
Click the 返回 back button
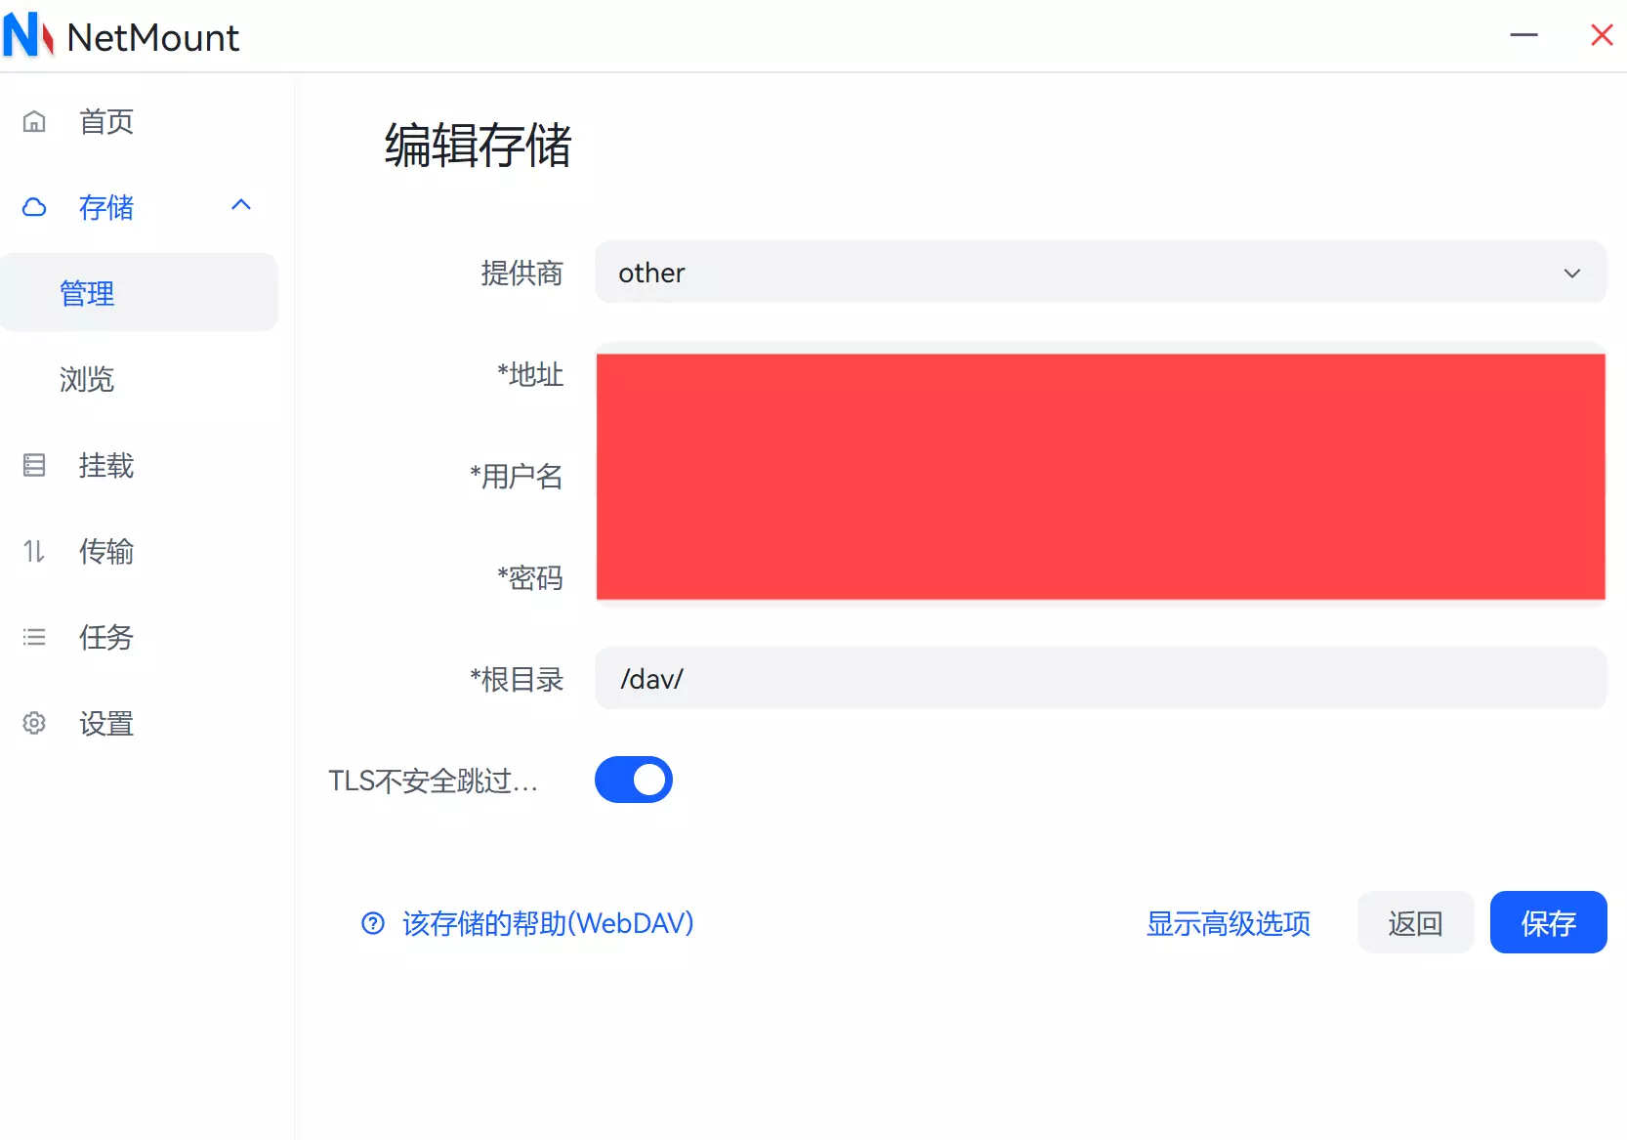pos(1415,922)
